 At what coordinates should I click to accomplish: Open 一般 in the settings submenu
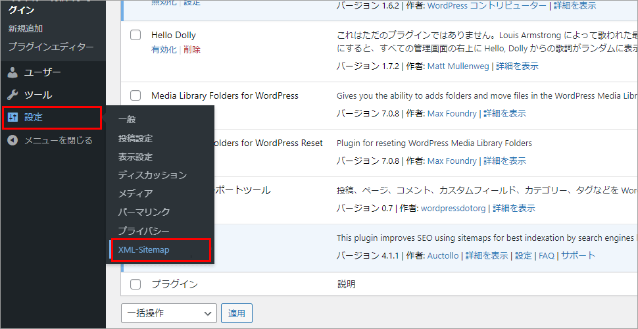pyautogui.click(x=127, y=120)
